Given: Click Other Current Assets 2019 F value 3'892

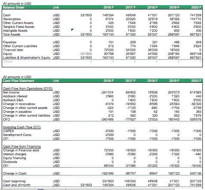Looking at the screenshot, I should tap(175, 23).
